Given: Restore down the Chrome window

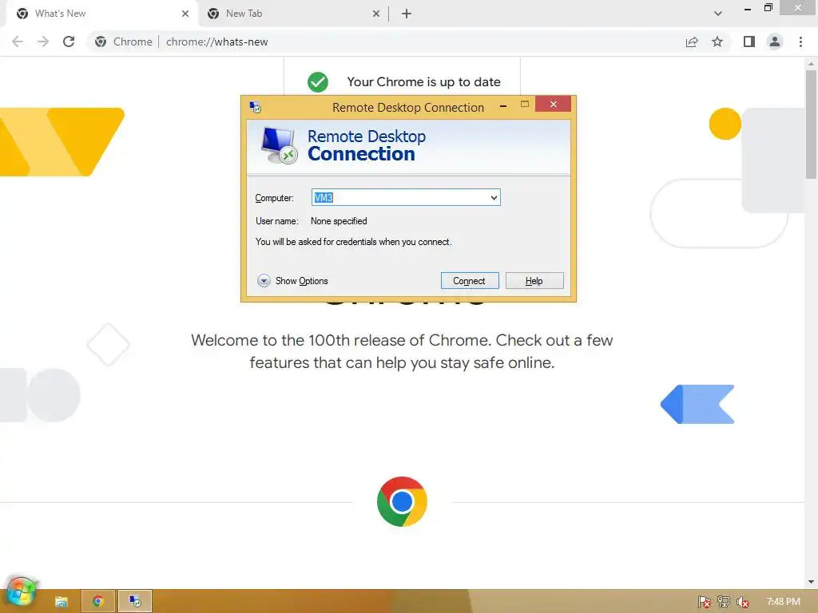Looking at the screenshot, I should [768, 8].
